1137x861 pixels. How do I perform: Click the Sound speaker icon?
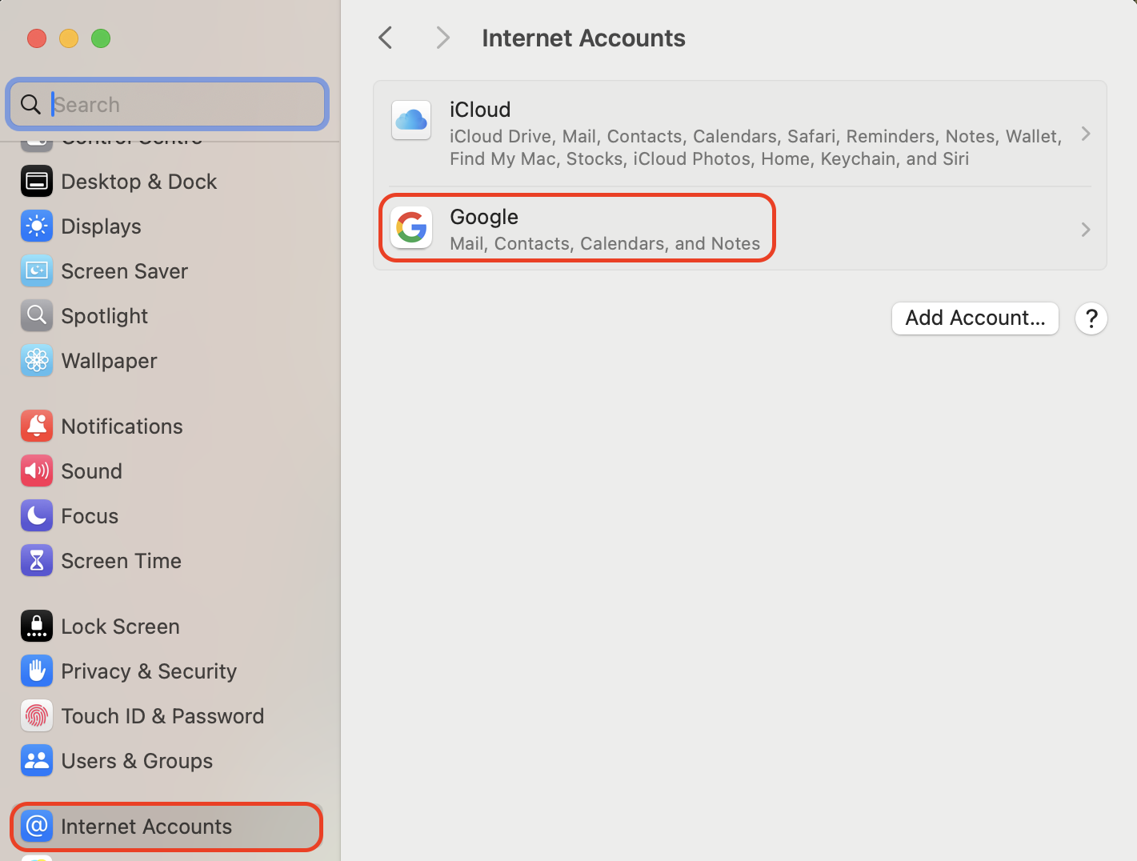37,471
